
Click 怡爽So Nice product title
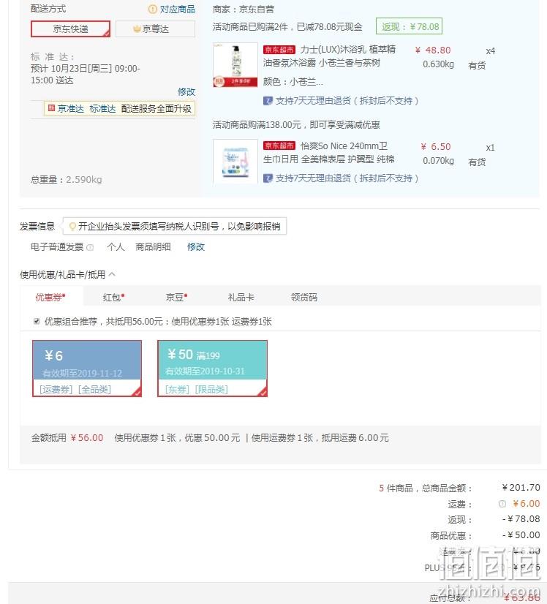tap(328, 153)
